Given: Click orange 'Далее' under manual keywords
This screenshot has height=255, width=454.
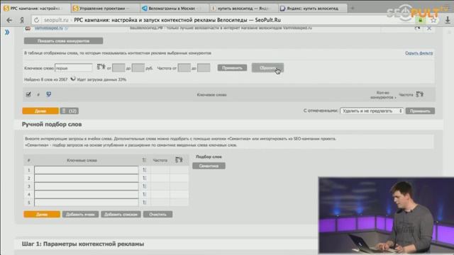Looking at the screenshot, I should tap(42, 214).
